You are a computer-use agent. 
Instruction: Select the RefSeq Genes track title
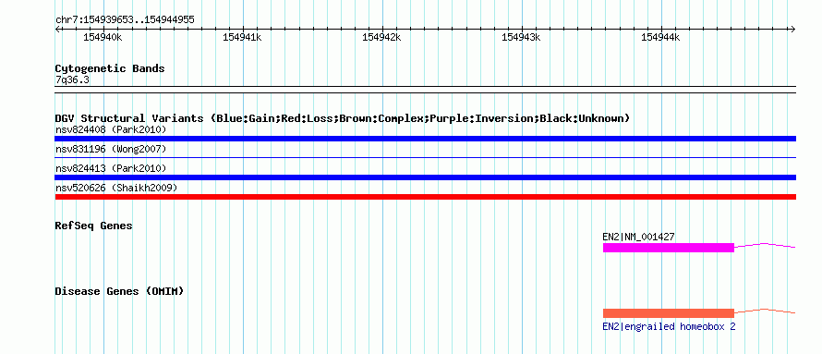(x=94, y=226)
